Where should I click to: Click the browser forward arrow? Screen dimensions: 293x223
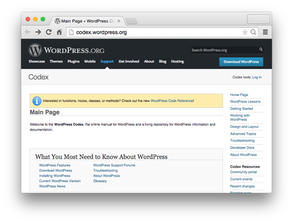pyautogui.click(x=38, y=32)
